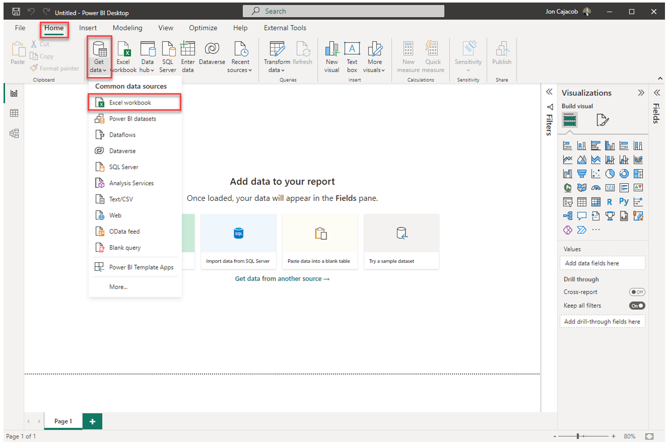This screenshot has width=667, height=445.
Task: Choose Paste data into a blank table
Action: click(320, 241)
